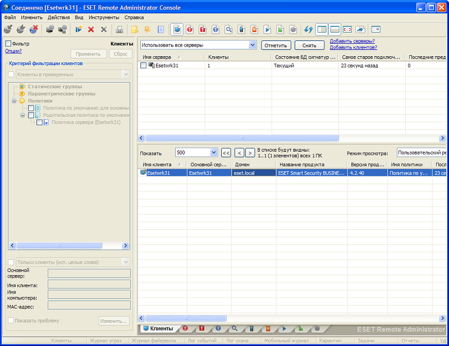Screen dimensions: 449x346
Task: Click the blue refresh arrows toolbar icon
Action: pyautogui.click(x=308, y=29)
